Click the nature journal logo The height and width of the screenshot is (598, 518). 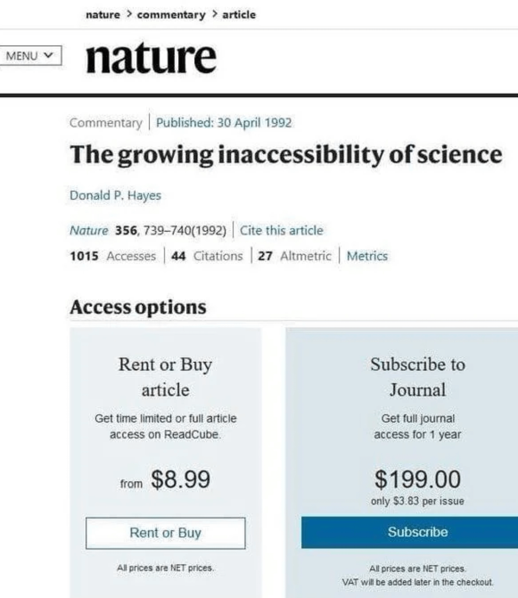point(151,58)
